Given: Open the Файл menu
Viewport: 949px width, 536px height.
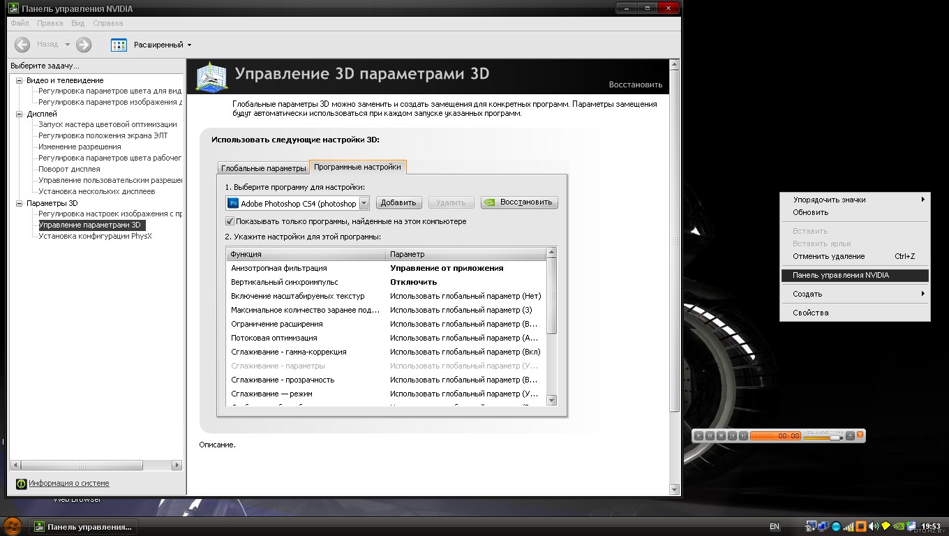Looking at the screenshot, I should click(20, 23).
